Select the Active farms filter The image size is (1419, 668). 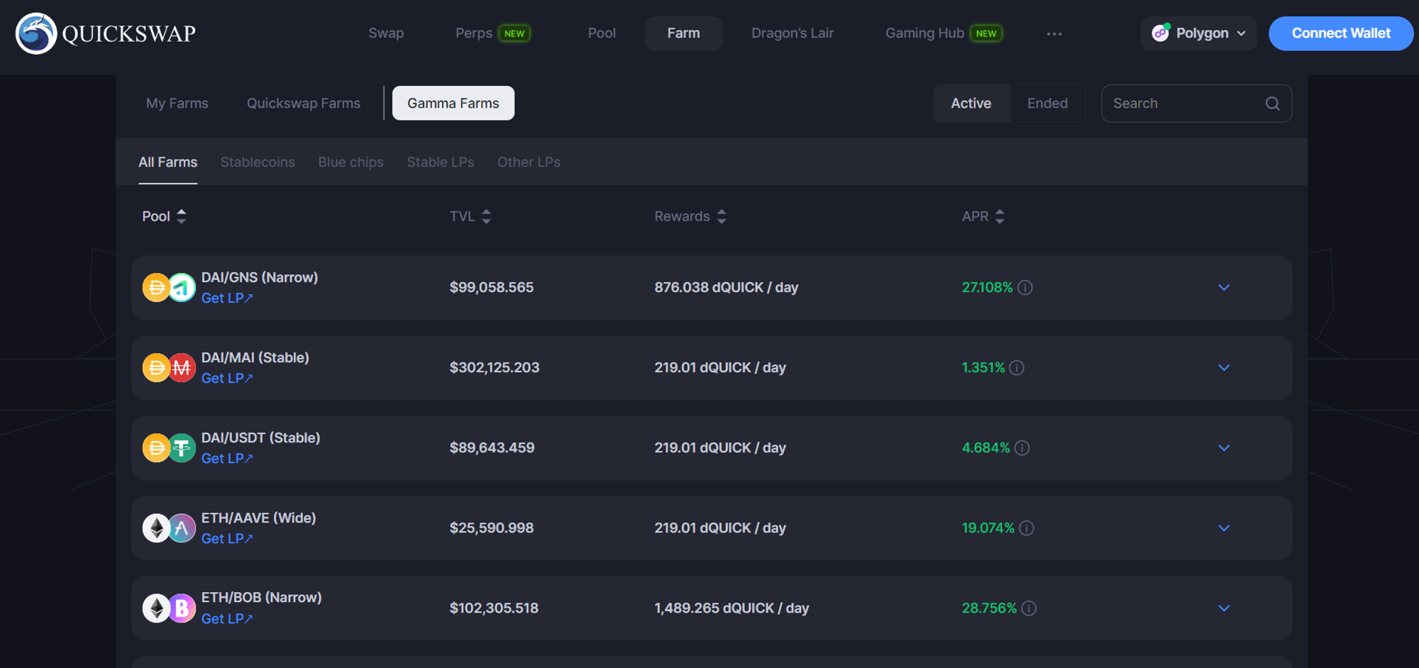971,103
